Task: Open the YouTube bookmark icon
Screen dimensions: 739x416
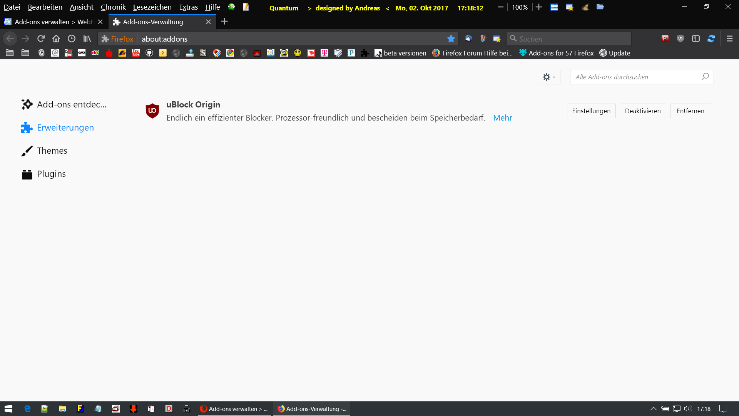Action: (x=136, y=53)
